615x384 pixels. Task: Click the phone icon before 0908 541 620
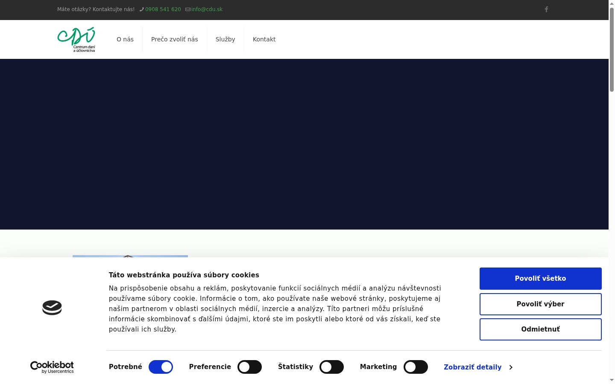142,9
